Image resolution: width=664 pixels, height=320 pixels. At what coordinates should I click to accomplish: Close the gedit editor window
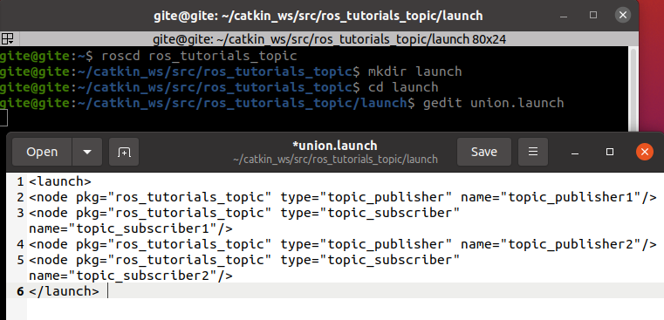point(645,152)
